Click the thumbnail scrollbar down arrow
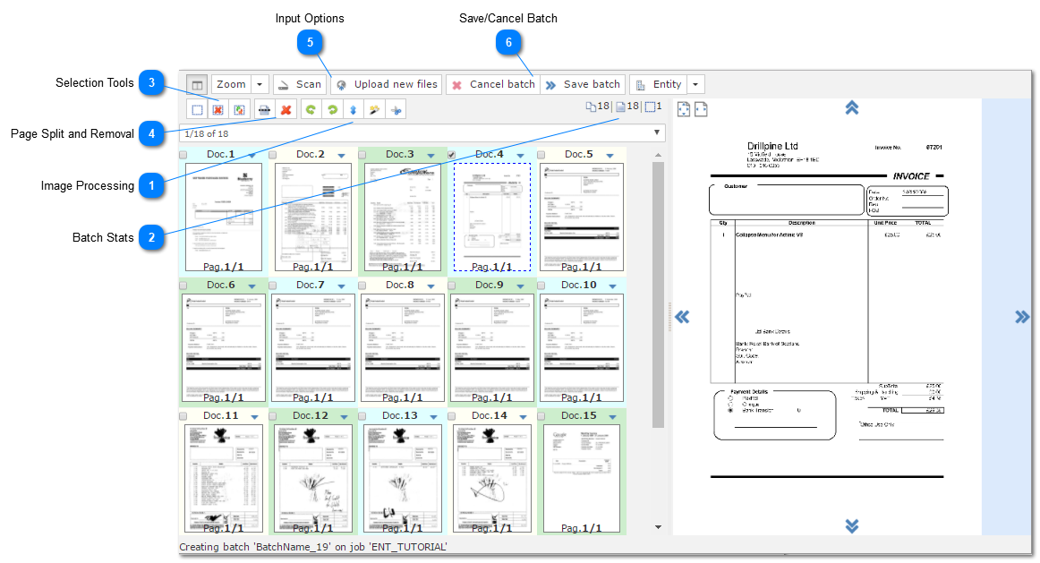This screenshot has height=563, width=1040. coord(658,527)
